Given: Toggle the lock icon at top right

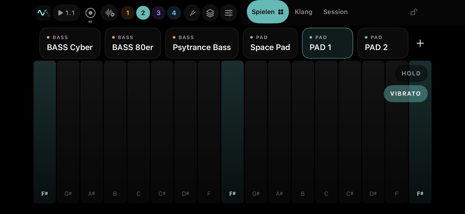Looking at the screenshot, I should pyautogui.click(x=414, y=12).
